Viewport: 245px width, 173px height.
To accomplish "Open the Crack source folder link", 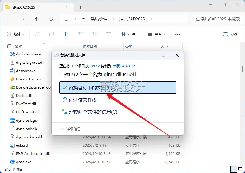I will [95, 66].
